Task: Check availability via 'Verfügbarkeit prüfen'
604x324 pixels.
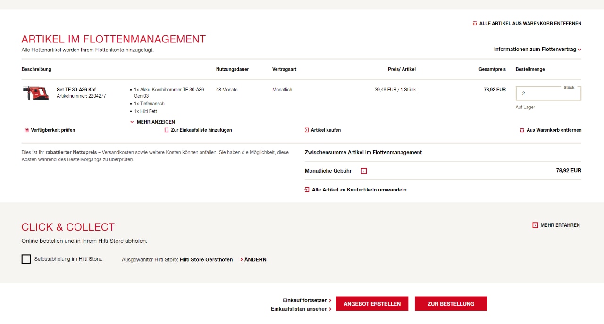Action: pyautogui.click(x=53, y=130)
